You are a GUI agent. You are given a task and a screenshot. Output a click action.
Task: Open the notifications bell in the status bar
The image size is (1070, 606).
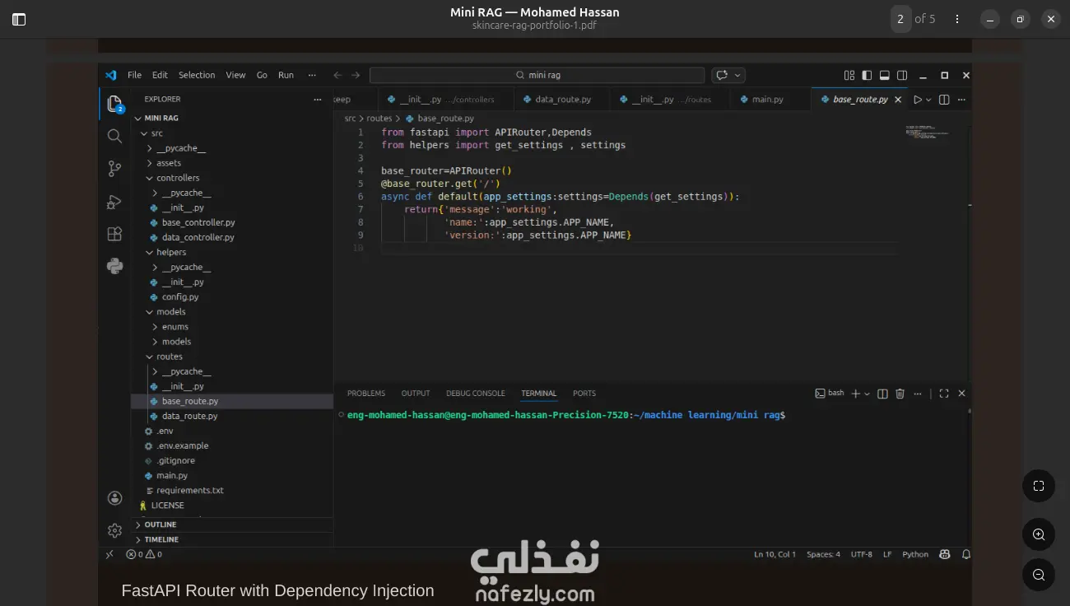pyautogui.click(x=966, y=554)
